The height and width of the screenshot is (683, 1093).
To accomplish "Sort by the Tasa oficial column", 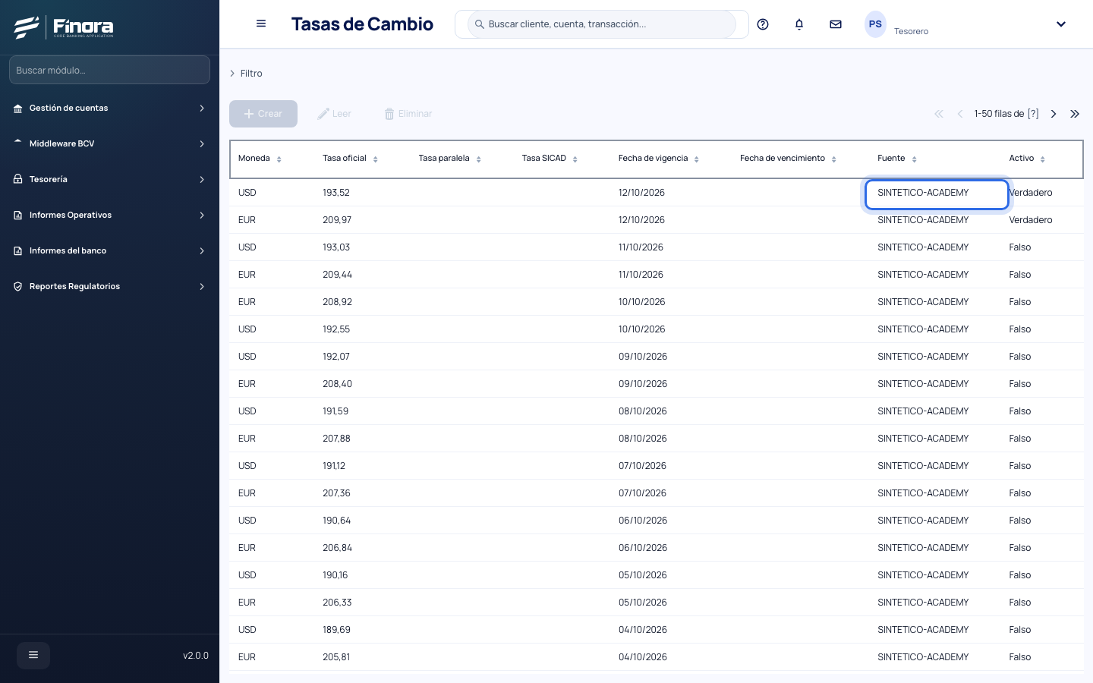I will (x=376, y=159).
